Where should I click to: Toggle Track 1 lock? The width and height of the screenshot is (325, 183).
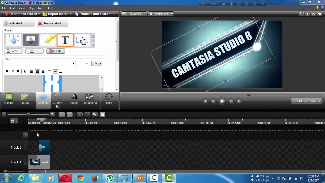pos(25,164)
